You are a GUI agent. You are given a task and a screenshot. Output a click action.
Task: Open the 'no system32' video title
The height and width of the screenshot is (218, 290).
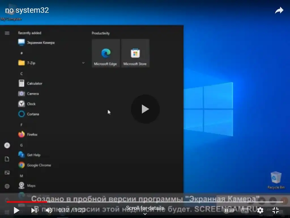(27, 10)
